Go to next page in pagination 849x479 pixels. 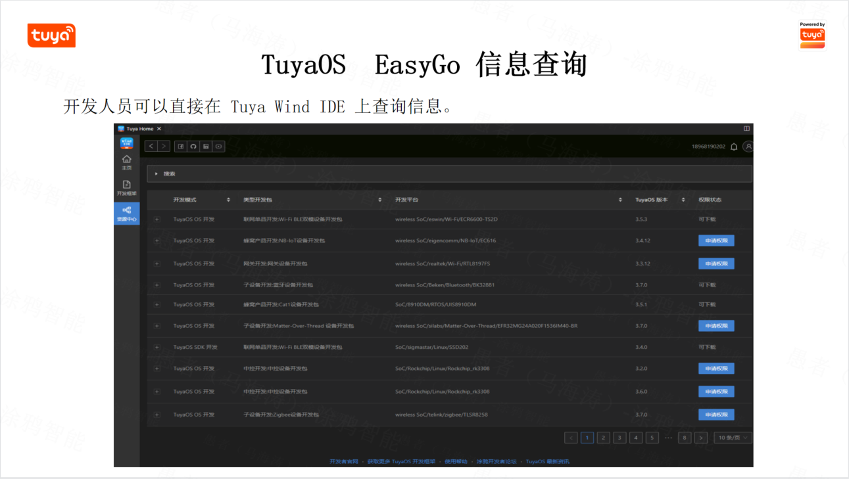(x=701, y=438)
